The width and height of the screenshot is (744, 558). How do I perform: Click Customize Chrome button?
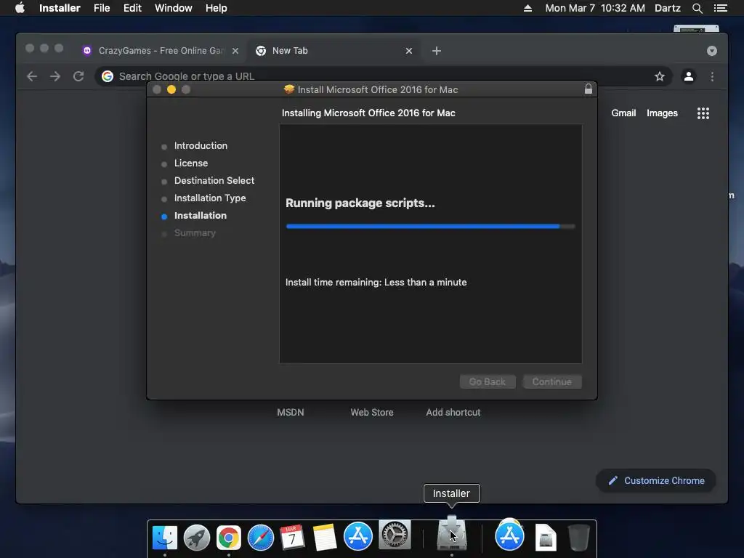click(656, 481)
